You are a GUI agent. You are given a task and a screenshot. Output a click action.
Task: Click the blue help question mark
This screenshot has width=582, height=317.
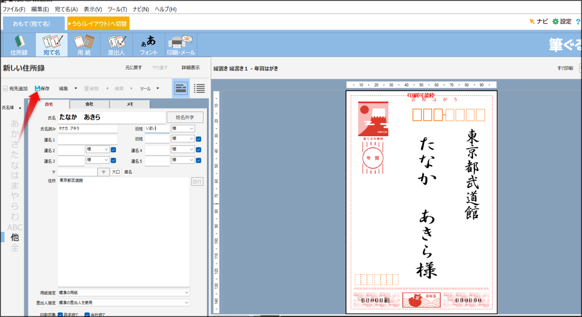click(x=578, y=21)
